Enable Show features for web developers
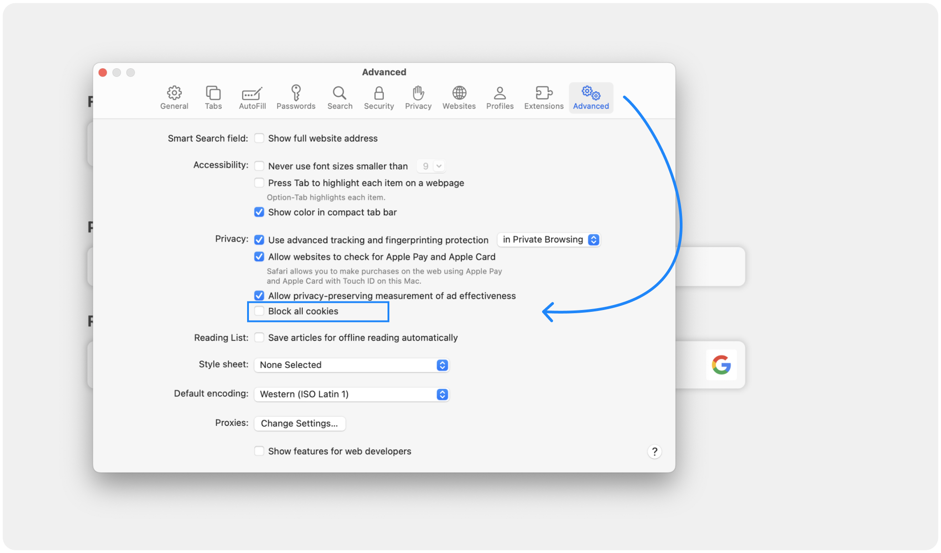 259,451
